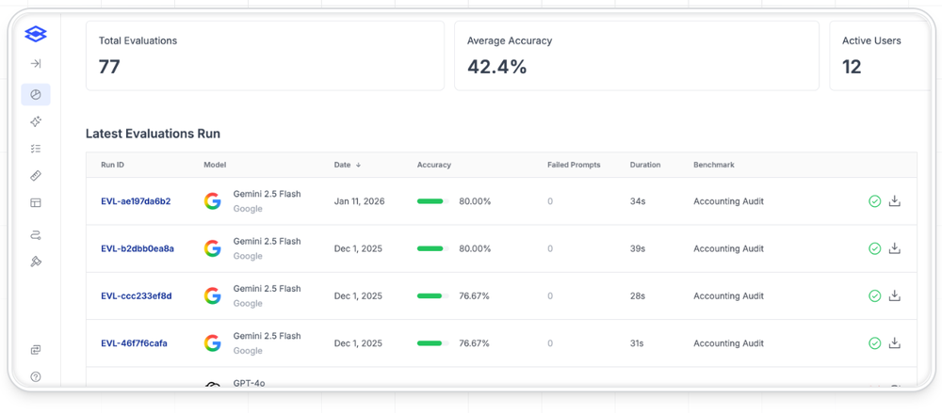This screenshot has width=942, height=413.
Task: Click the 39s duration value
Action: [638, 248]
